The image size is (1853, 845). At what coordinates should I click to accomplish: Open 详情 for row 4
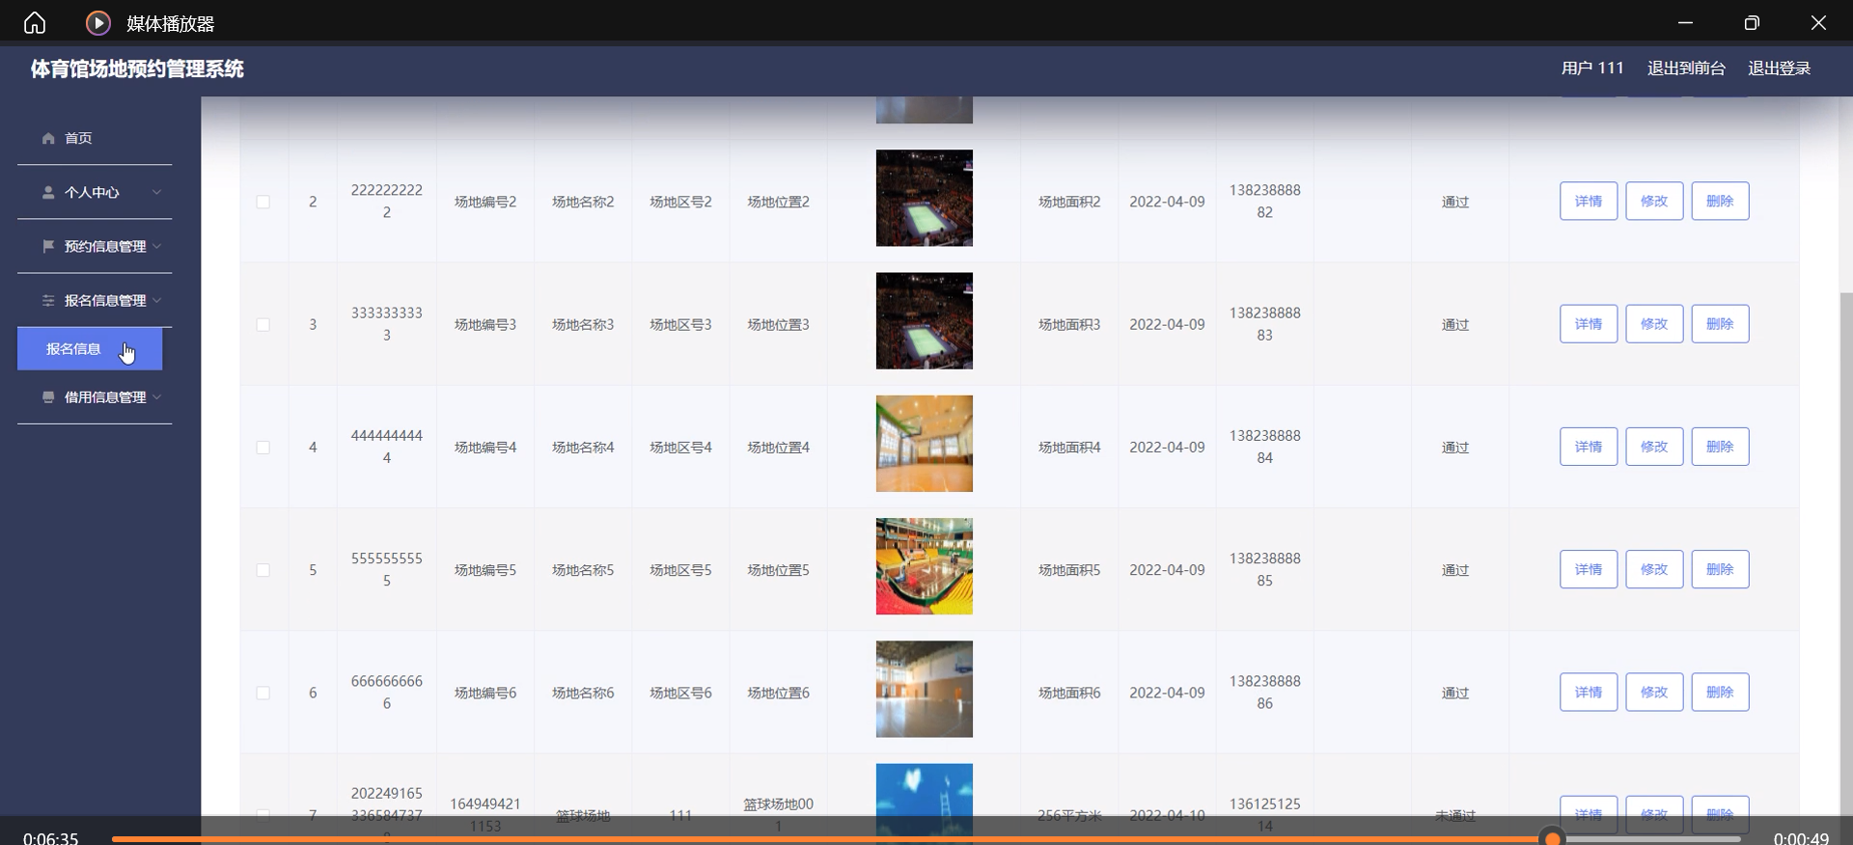tap(1589, 447)
